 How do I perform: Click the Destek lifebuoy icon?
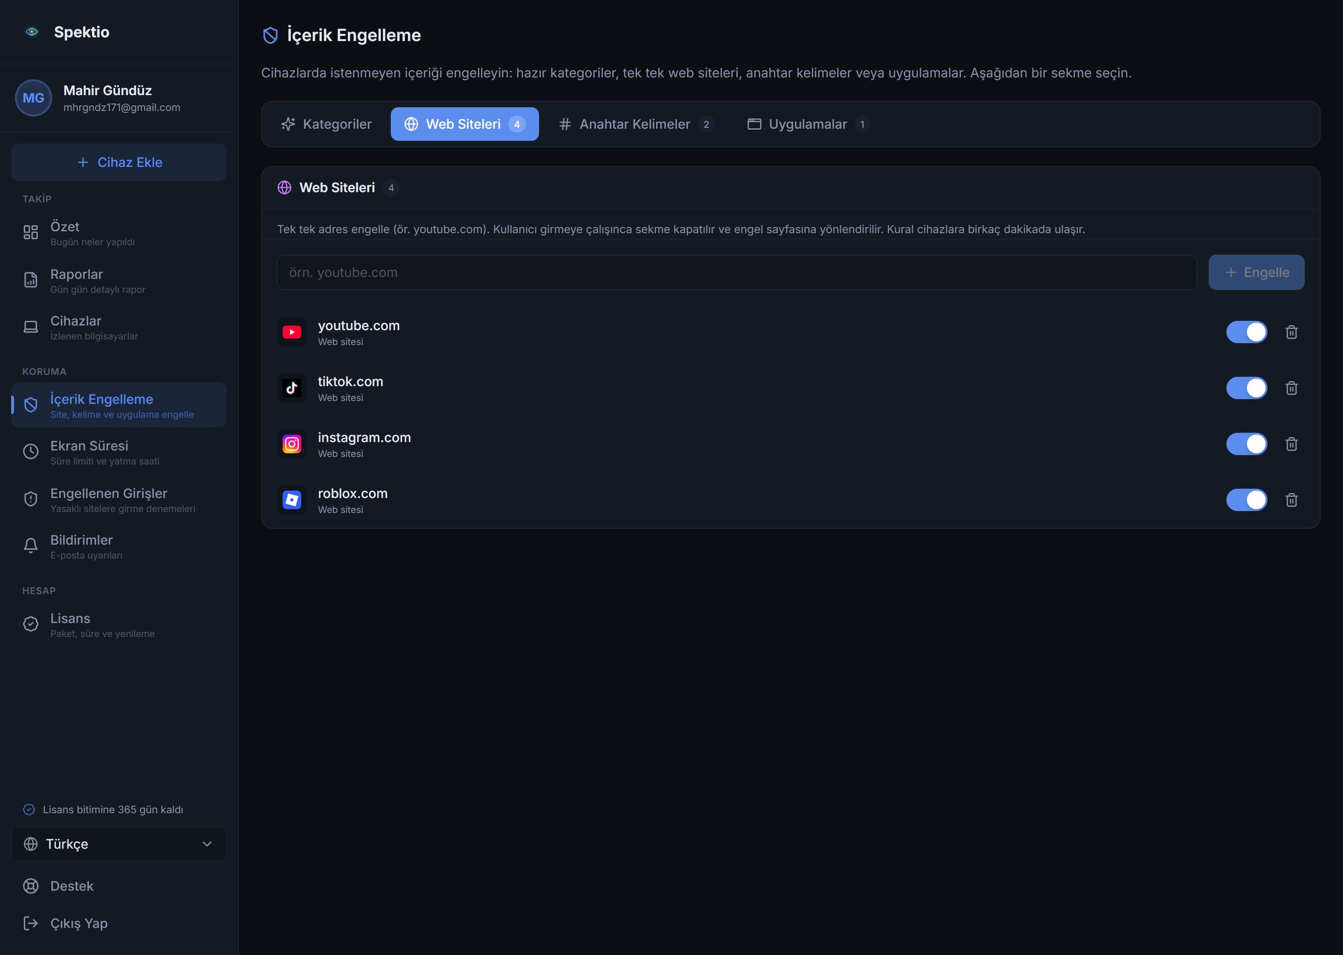point(31,886)
